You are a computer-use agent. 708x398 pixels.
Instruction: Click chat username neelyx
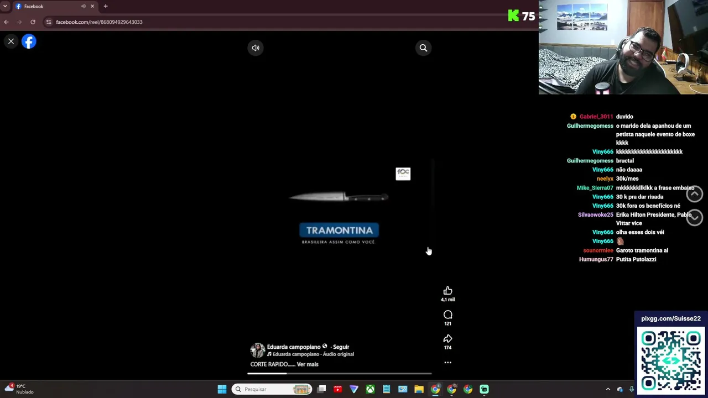(605, 179)
